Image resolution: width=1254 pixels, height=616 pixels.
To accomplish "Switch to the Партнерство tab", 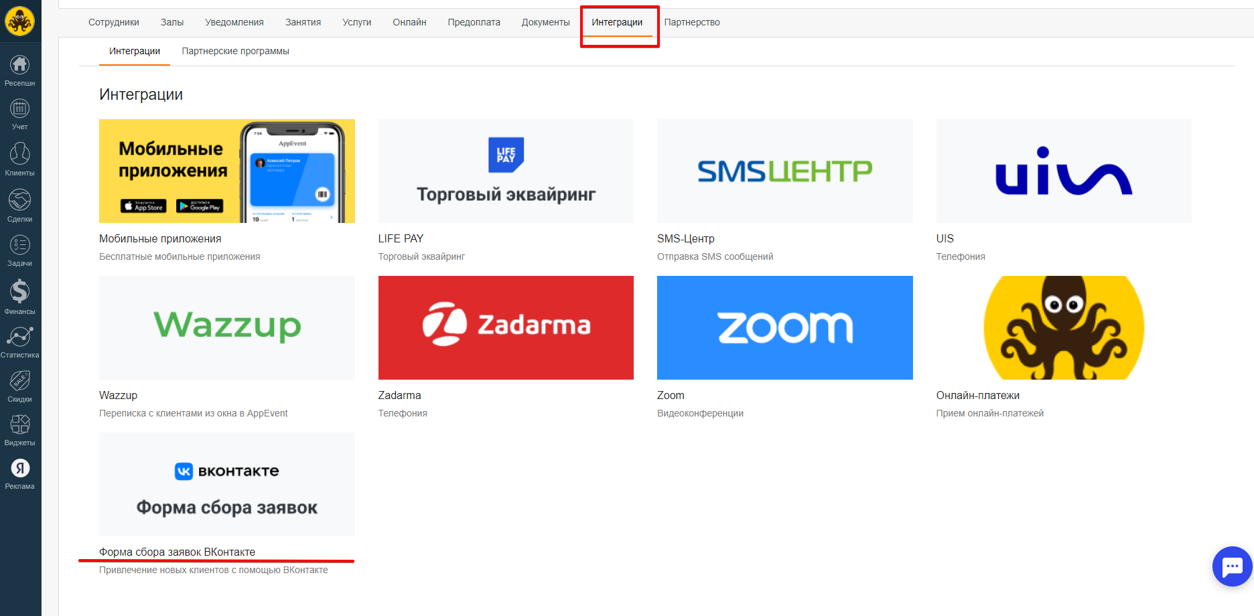I will [692, 22].
